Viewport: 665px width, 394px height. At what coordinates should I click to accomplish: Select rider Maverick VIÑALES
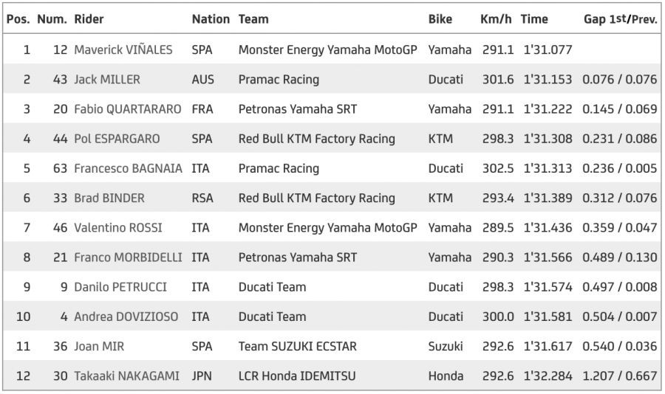tap(123, 49)
